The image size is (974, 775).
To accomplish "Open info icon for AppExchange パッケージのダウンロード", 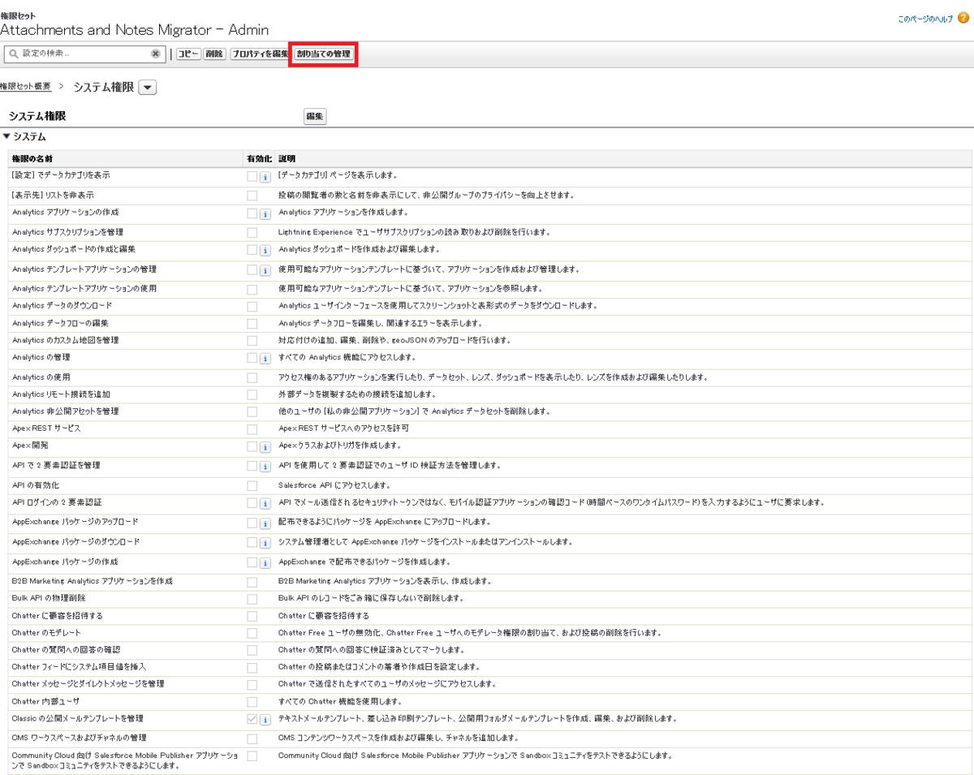I will pyautogui.click(x=265, y=543).
